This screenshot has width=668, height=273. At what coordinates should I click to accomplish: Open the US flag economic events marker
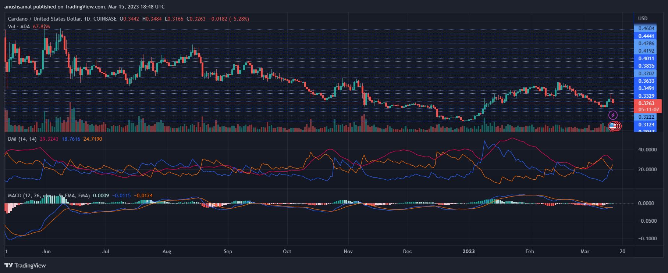[612, 126]
